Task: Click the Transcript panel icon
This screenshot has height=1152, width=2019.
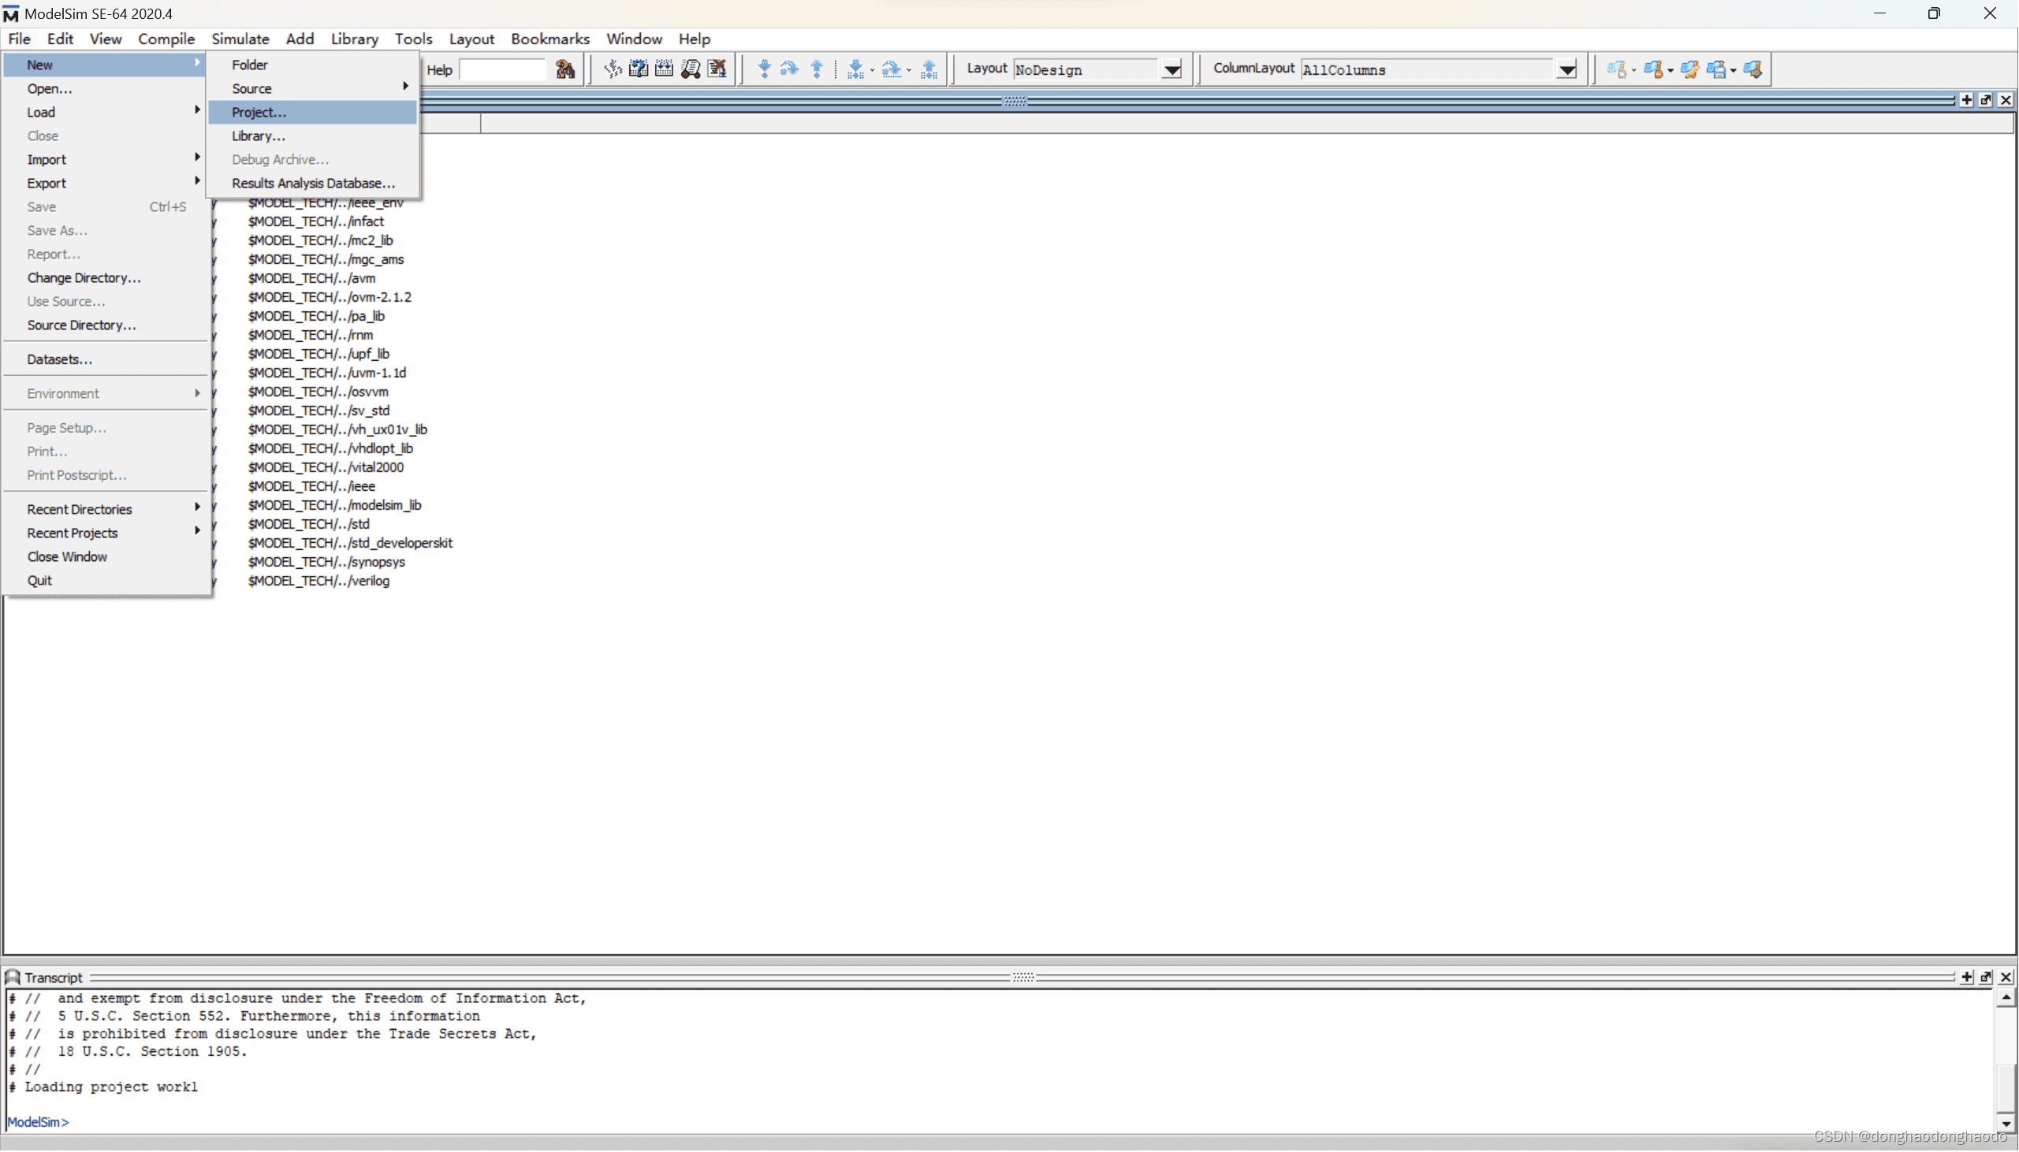Action: [13, 977]
